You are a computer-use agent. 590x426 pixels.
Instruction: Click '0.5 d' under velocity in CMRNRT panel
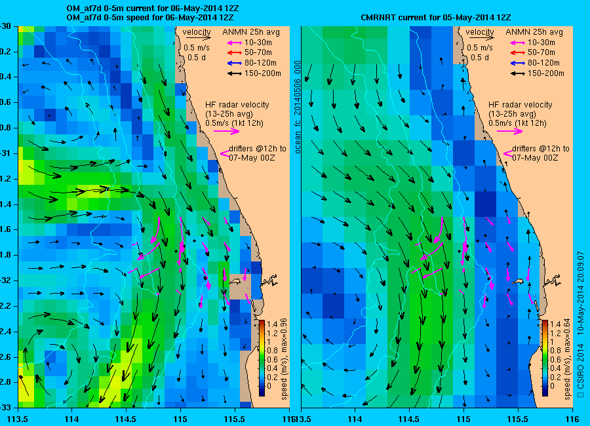coord(480,58)
